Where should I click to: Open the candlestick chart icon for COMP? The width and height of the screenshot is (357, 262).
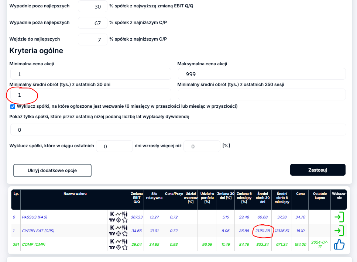[x=125, y=241]
